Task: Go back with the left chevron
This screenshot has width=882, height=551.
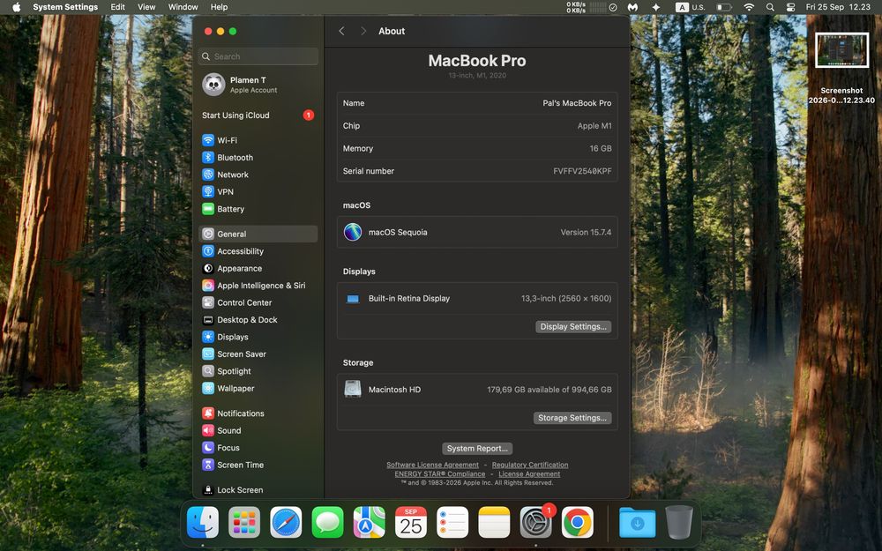Action: (341, 31)
